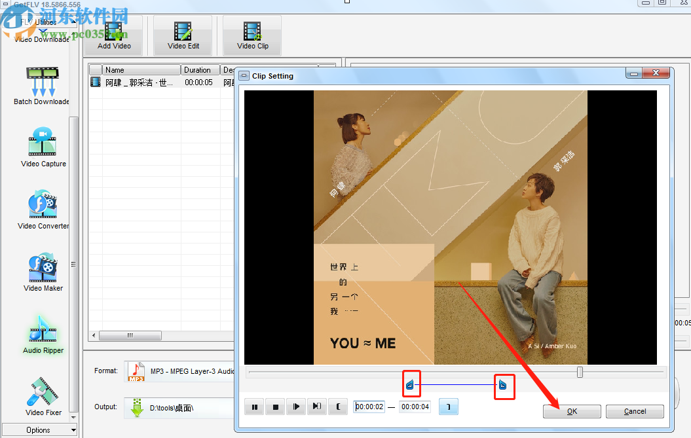691x438 pixels.
Task: Click the start time field 00:00:02
Action: point(369,407)
